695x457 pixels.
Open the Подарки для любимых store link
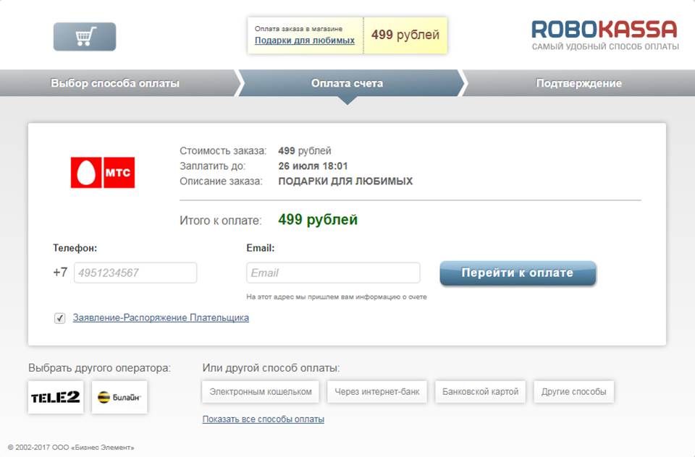pyautogui.click(x=305, y=40)
